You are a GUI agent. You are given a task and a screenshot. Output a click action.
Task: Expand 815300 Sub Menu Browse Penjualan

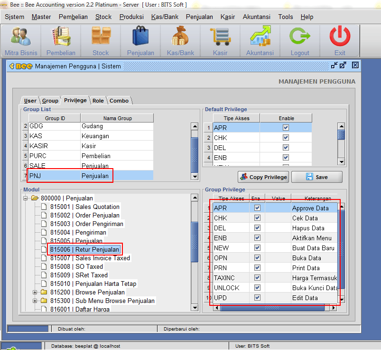[35, 301]
